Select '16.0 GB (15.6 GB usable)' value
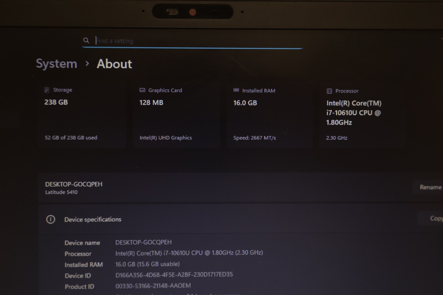 click(x=148, y=264)
